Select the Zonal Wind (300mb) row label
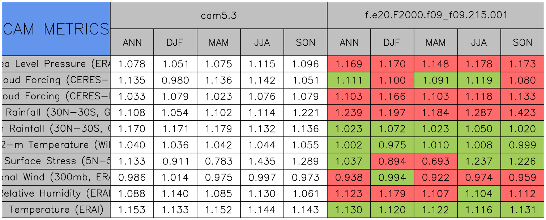 coord(56,178)
